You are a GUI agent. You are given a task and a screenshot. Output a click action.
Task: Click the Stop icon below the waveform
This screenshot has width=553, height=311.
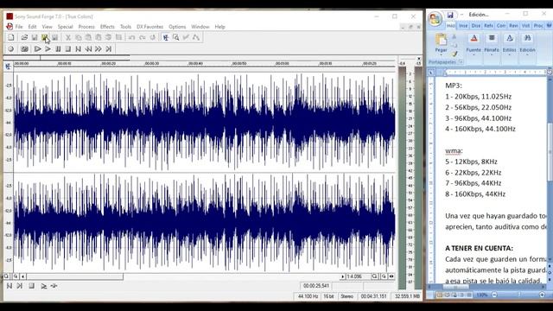(31, 286)
